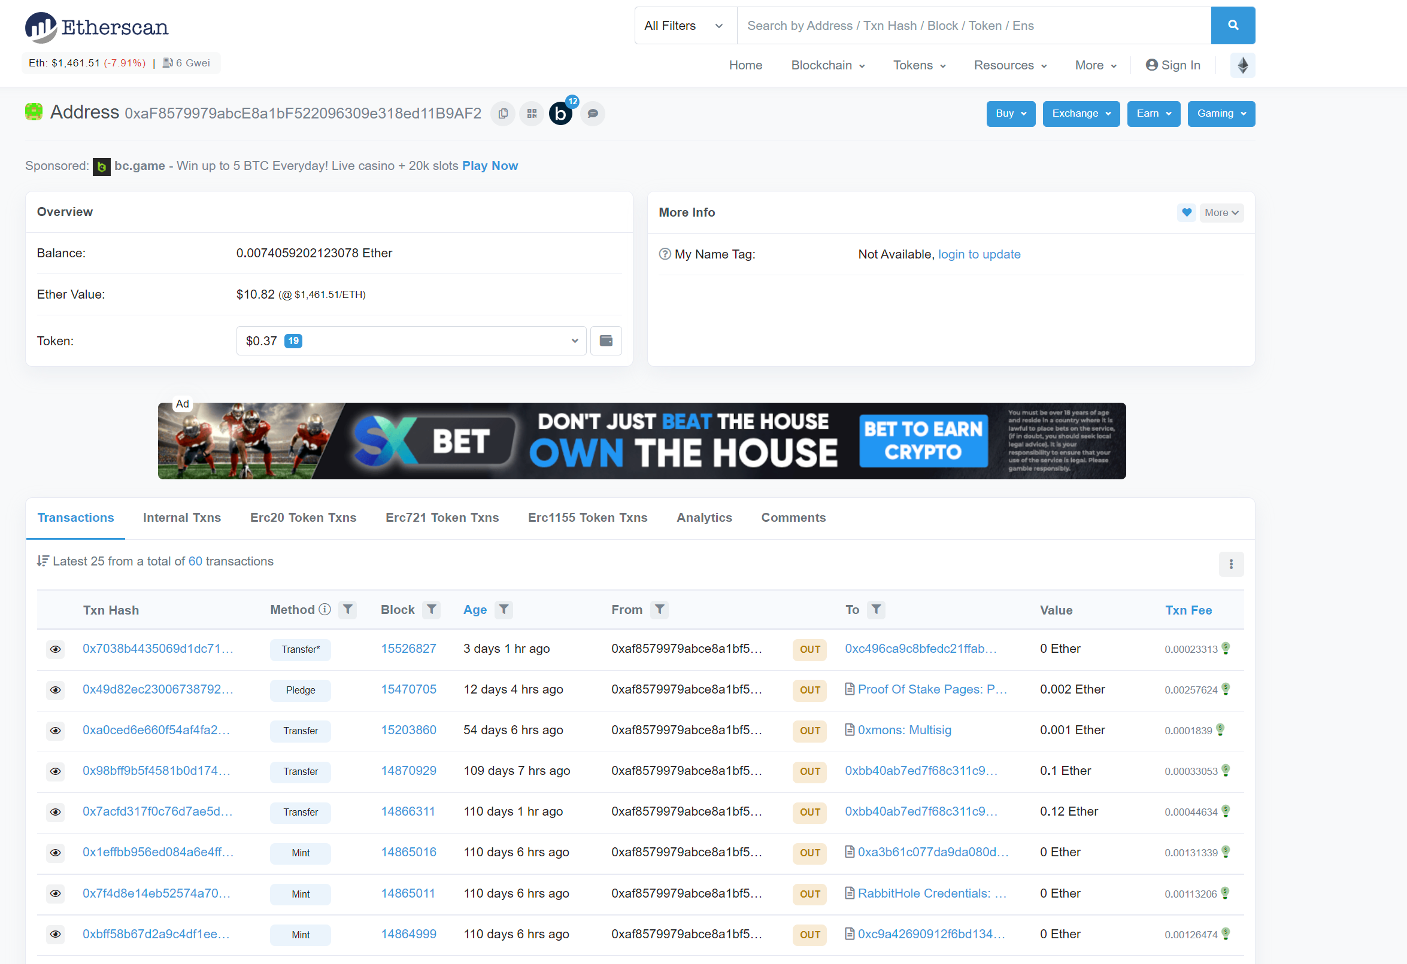
Task: Add address to favorites via heart icon
Action: pyautogui.click(x=1186, y=212)
